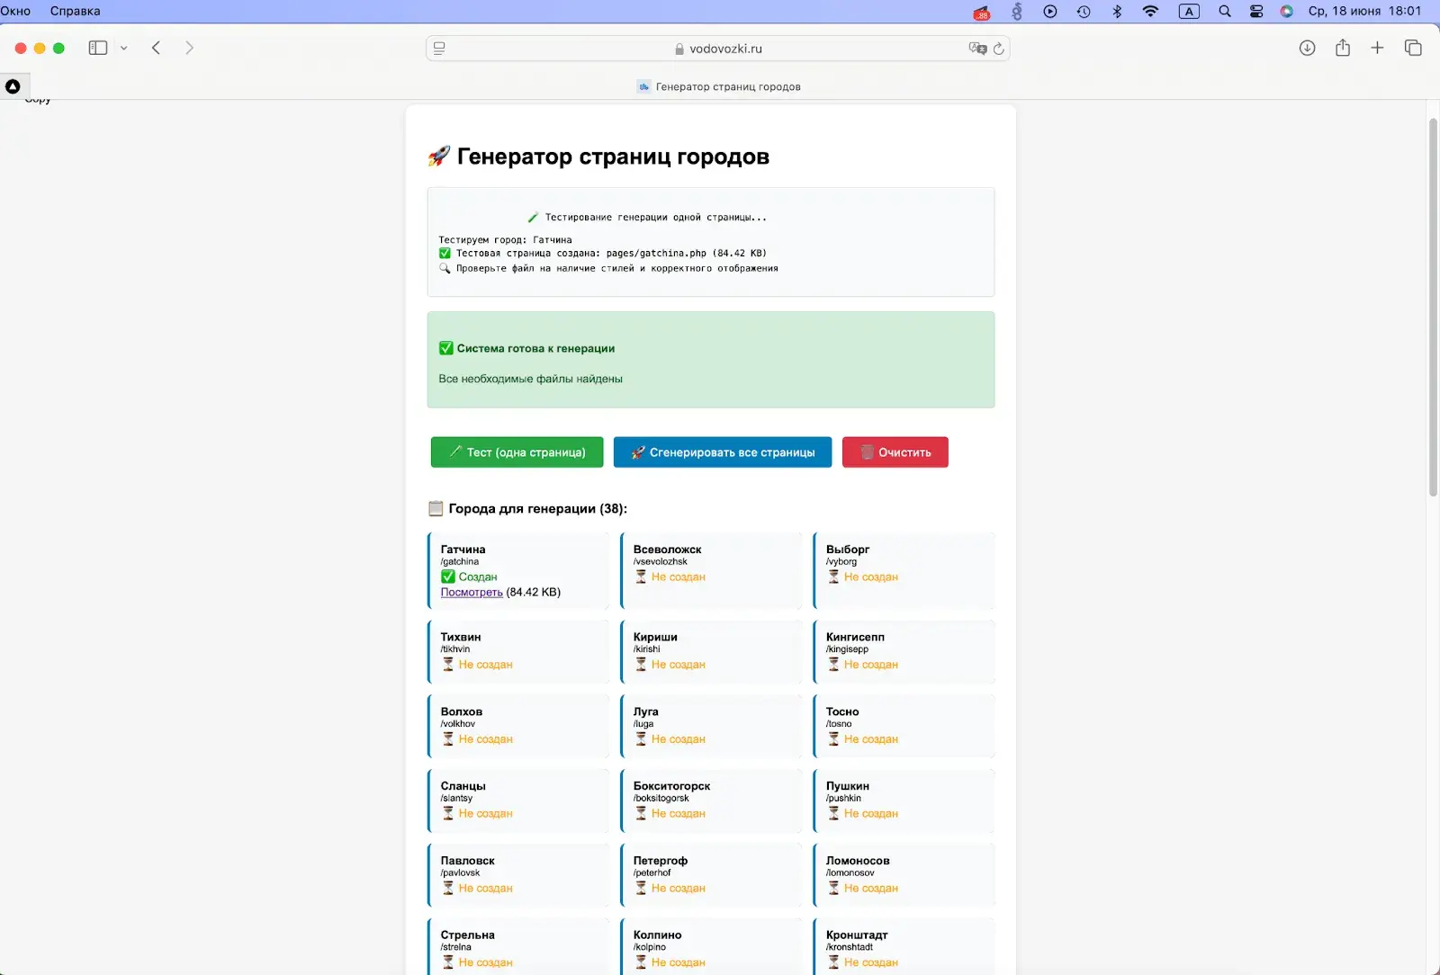
Task: Click the Тест (одна страница) button
Action: pos(516,452)
